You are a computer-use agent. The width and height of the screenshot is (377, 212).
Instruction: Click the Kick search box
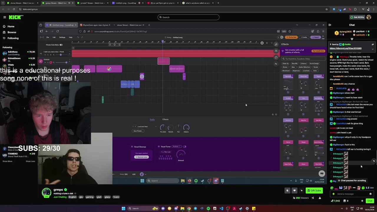[x=188, y=17]
